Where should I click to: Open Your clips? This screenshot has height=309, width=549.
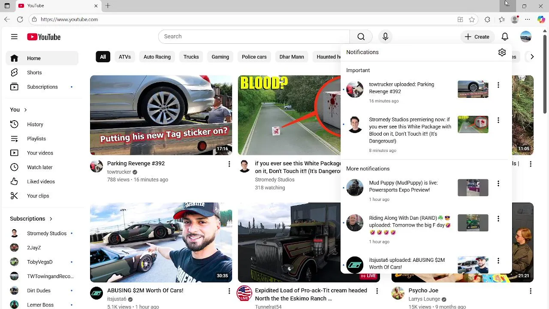[42, 196]
